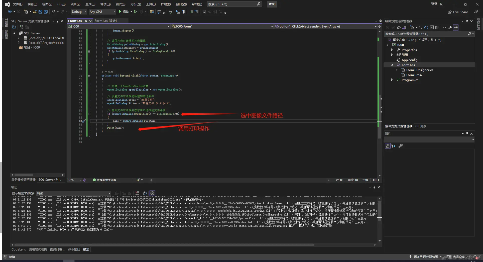Click the Save All toolbar icon
The width and height of the screenshot is (483, 262).
pyautogui.click(x=46, y=12)
